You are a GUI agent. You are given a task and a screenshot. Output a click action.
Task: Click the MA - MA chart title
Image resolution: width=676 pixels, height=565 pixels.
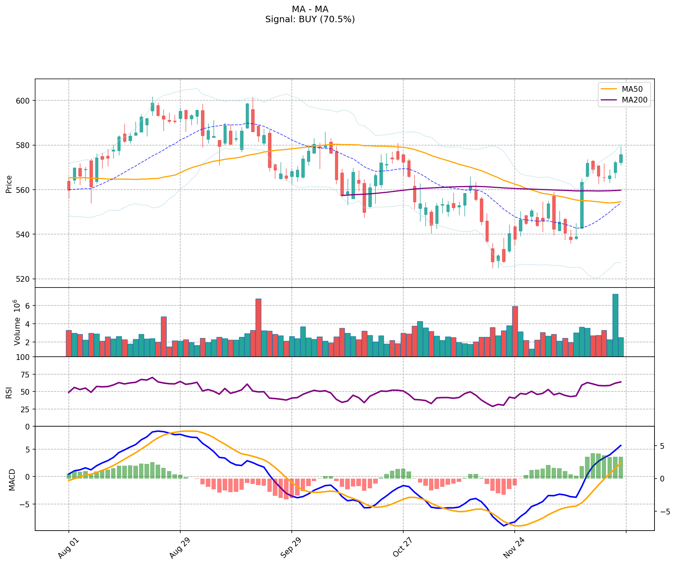tap(310, 9)
